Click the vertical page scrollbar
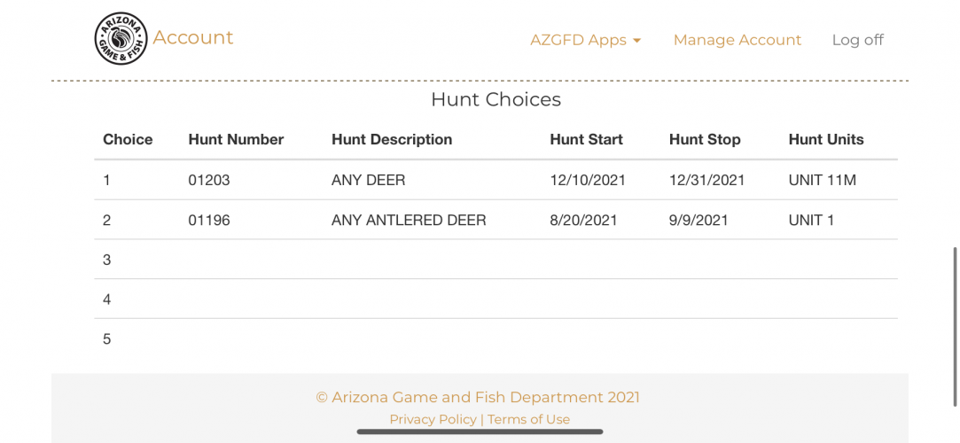The height and width of the screenshot is (443, 960). tap(955, 327)
